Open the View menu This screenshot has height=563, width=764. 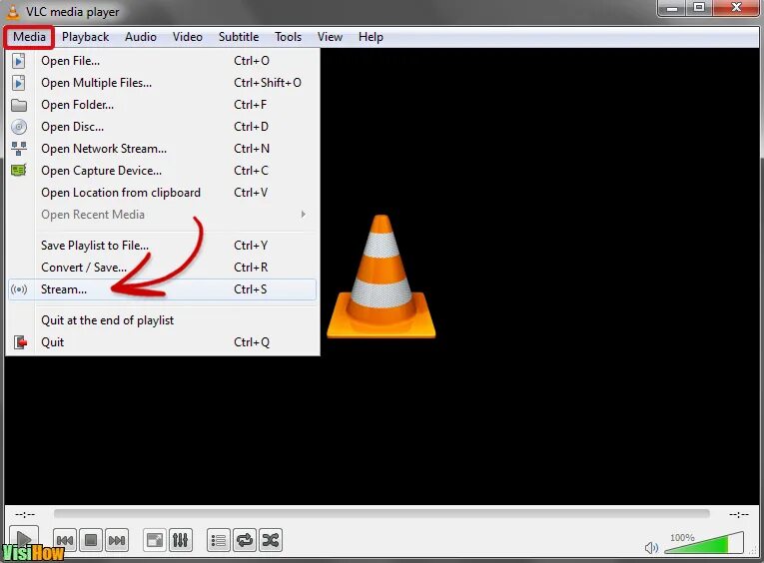click(330, 37)
